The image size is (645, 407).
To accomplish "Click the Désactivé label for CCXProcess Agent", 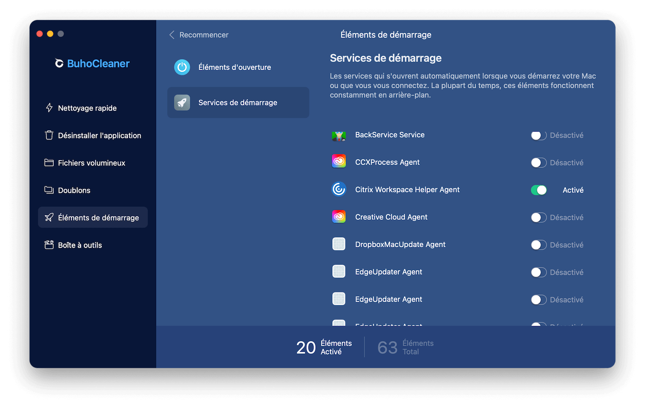I will click(x=566, y=163).
